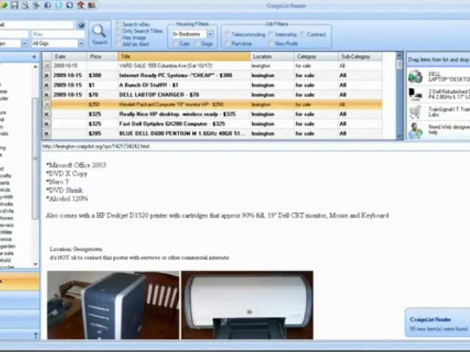
Task: Click the listings table vertical scrollbar
Action: point(399,96)
